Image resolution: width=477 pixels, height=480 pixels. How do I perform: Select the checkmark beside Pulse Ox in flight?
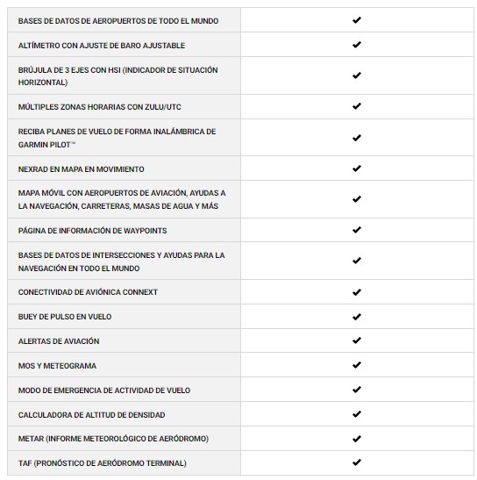(x=357, y=317)
